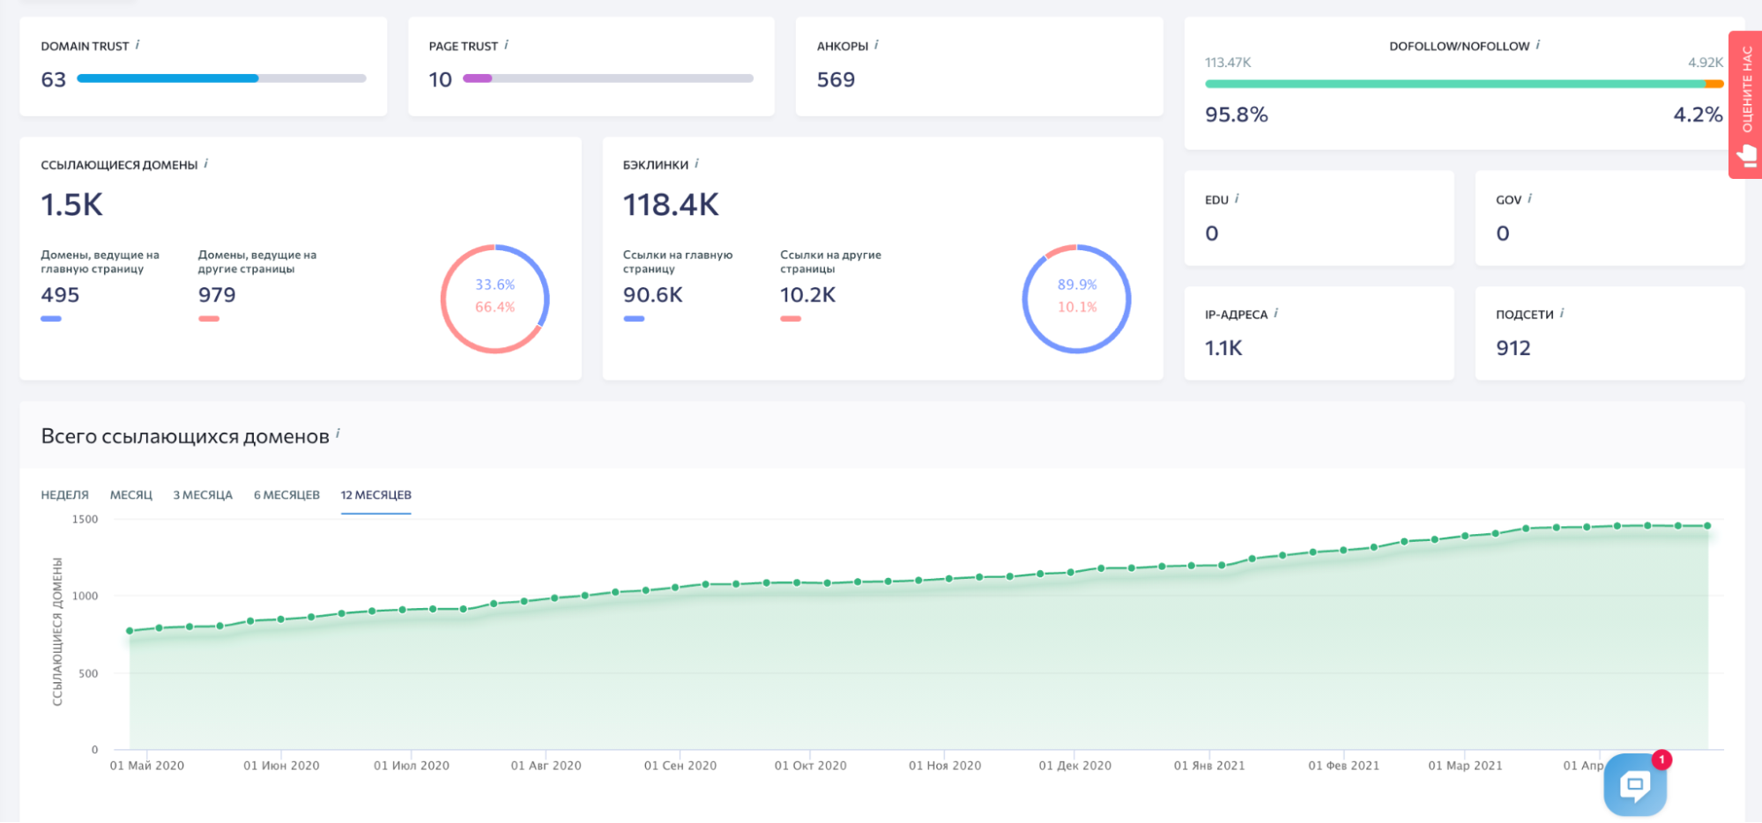Click the referring domains donut chart
The width and height of the screenshot is (1762, 823).
tap(495, 299)
